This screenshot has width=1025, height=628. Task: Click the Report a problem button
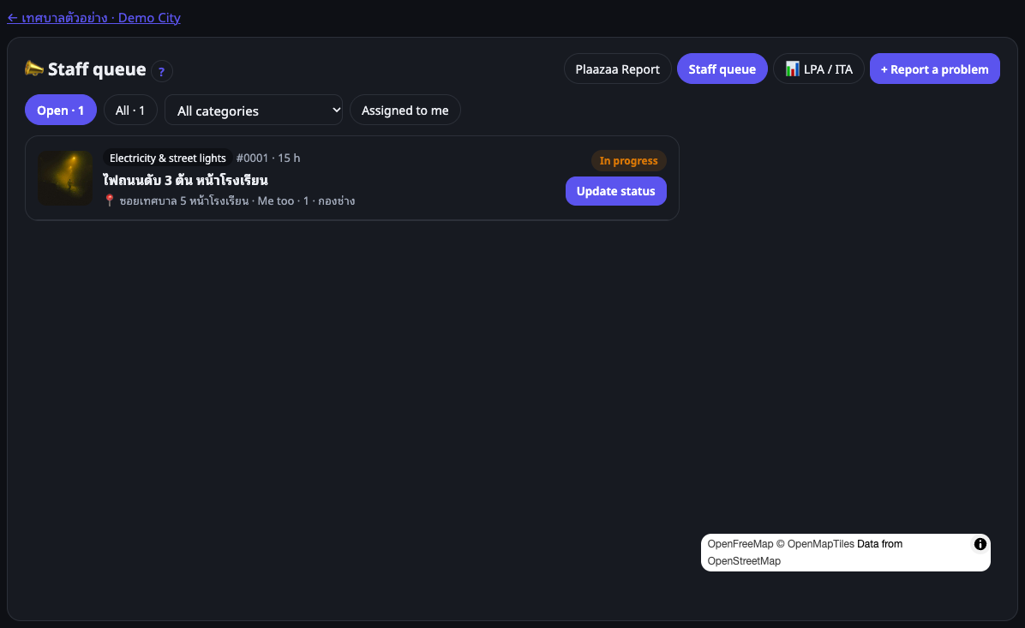(935, 69)
